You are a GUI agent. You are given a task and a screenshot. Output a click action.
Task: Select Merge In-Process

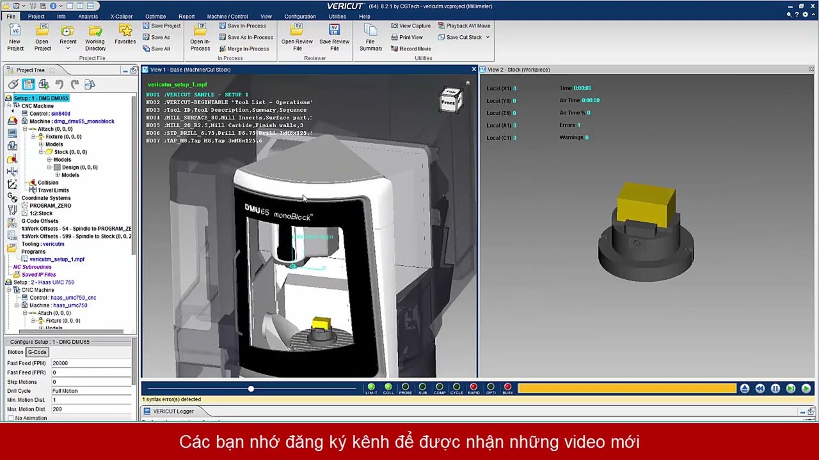point(244,49)
